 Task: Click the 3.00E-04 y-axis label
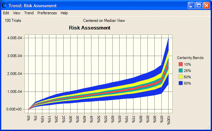click(15, 56)
